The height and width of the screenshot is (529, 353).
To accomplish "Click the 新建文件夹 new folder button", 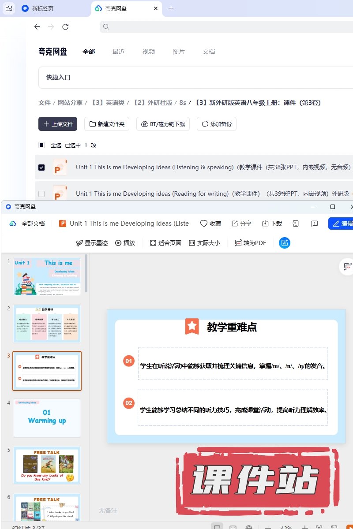I will (x=107, y=124).
